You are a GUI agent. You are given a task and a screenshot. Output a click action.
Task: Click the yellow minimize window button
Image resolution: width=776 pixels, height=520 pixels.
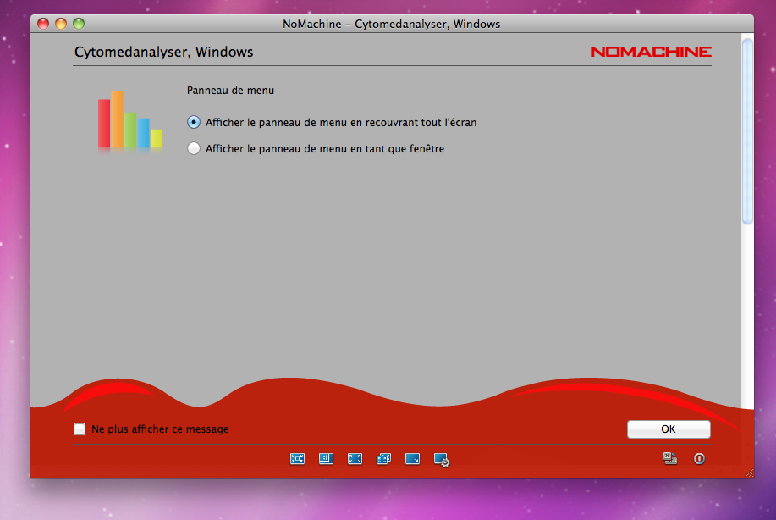coord(61,23)
